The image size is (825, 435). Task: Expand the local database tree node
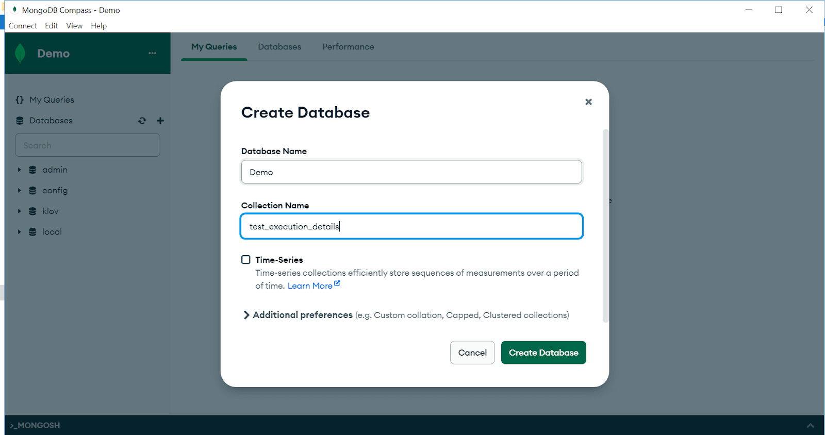click(x=19, y=232)
